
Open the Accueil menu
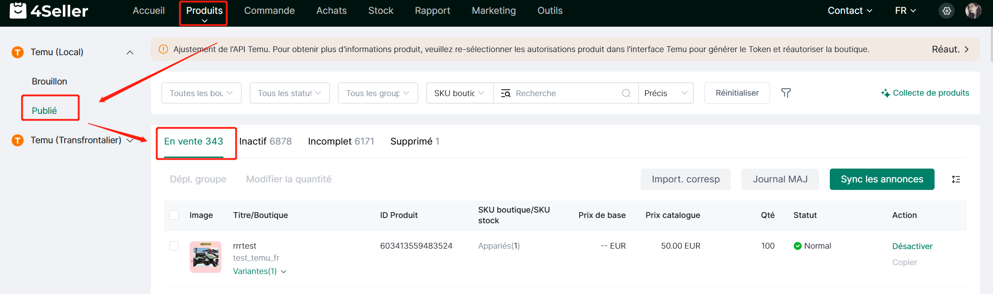(x=148, y=11)
